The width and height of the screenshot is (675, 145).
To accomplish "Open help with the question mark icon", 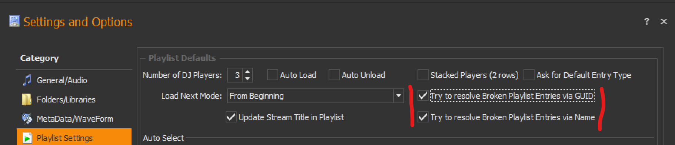I will point(646,21).
